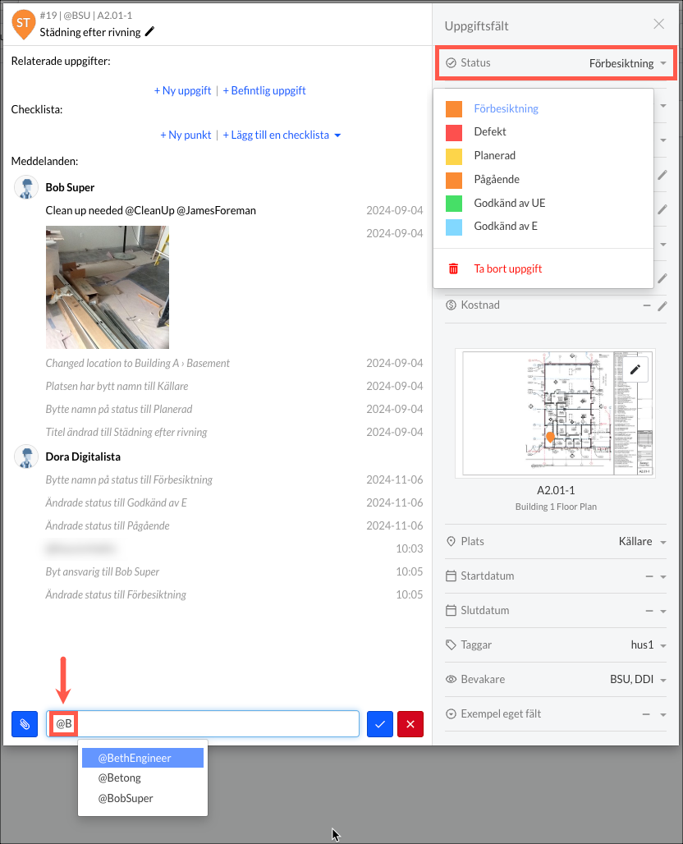Open the demolition photo thumbnail

(x=108, y=277)
